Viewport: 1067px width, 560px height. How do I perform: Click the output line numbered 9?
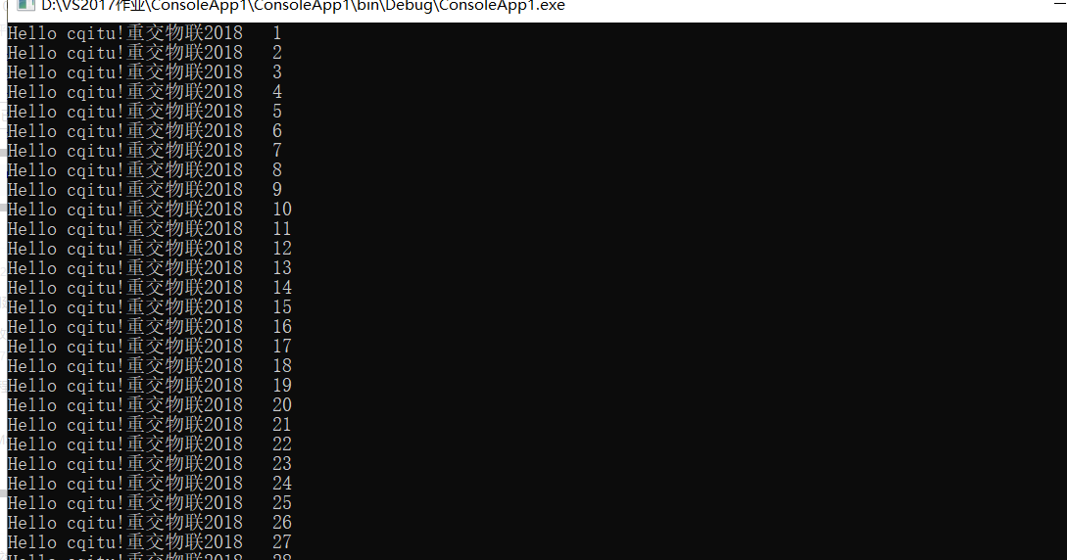[x=144, y=190]
